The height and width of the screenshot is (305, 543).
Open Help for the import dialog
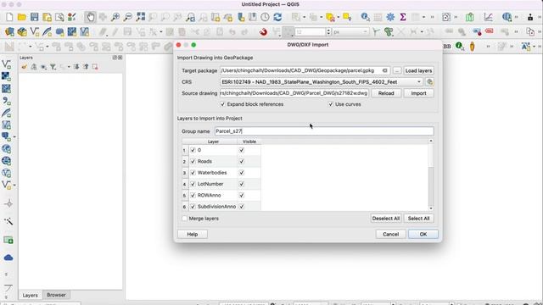(x=193, y=234)
